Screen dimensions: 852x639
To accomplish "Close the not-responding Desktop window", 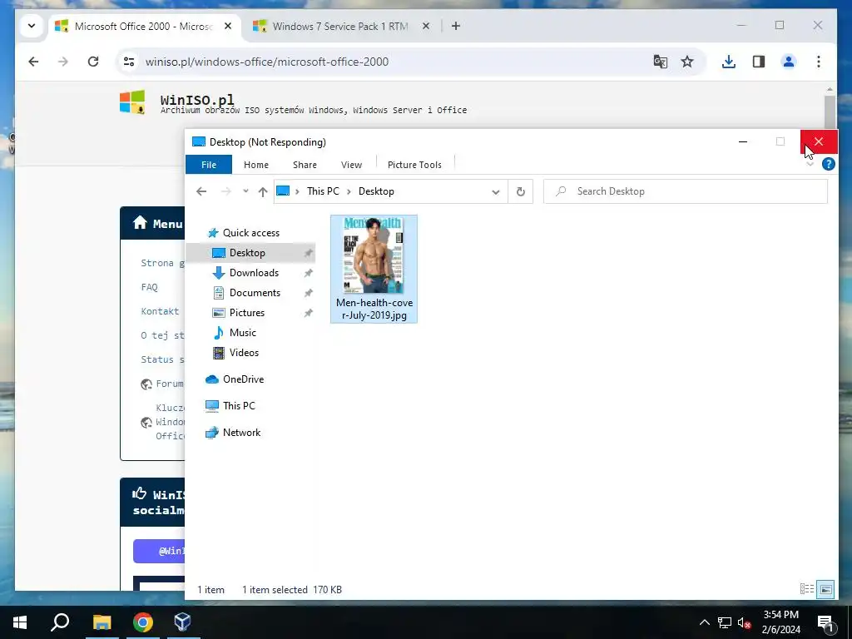I will point(819,141).
